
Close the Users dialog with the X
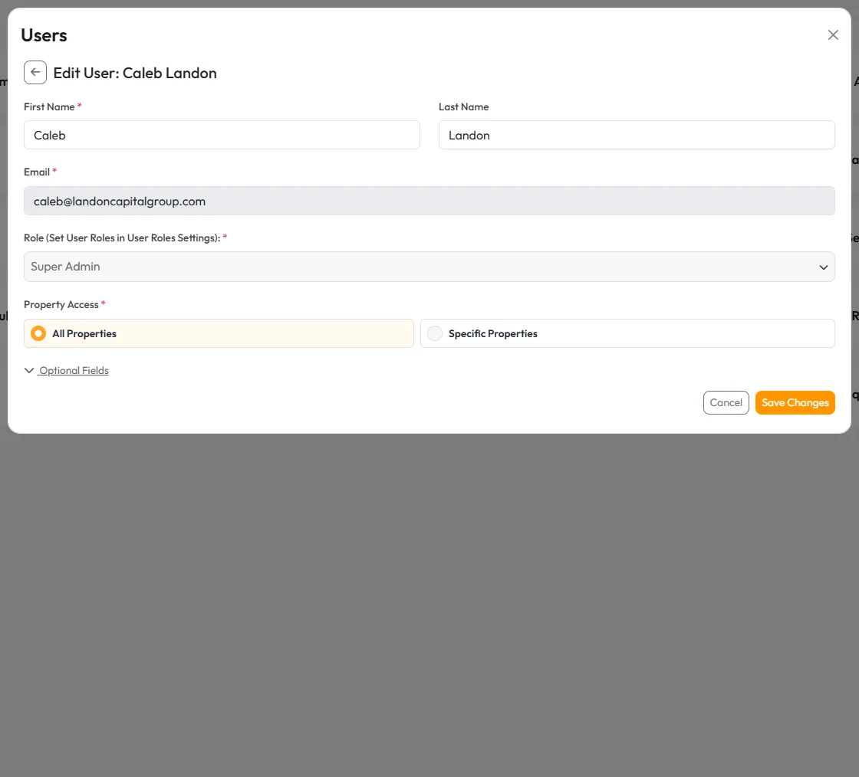tap(833, 35)
